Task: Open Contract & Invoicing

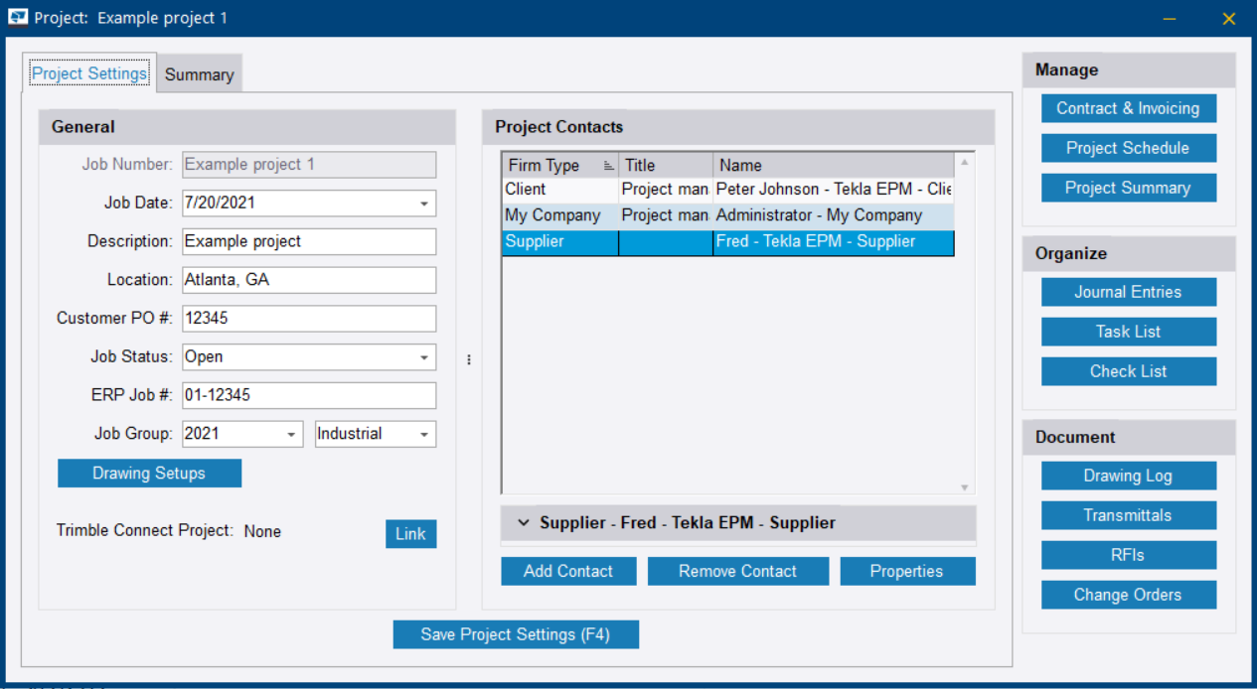Action: pyautogui.click(x=1128, y=107)
